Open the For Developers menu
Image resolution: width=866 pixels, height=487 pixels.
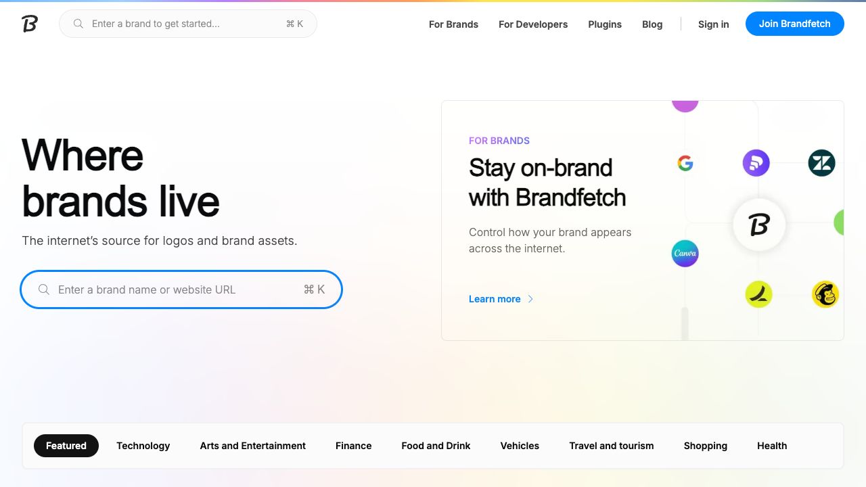pos(533,24)
